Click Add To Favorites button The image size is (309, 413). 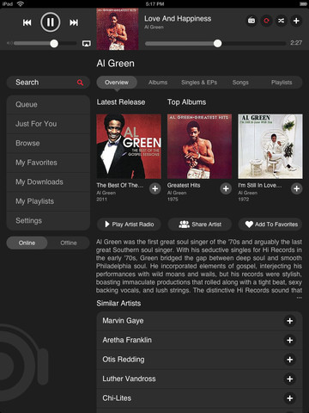270,225
